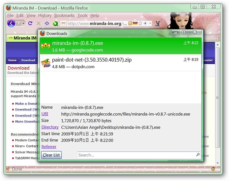Select the paint-dot-net zip download entry

click(x=121, y=63)
